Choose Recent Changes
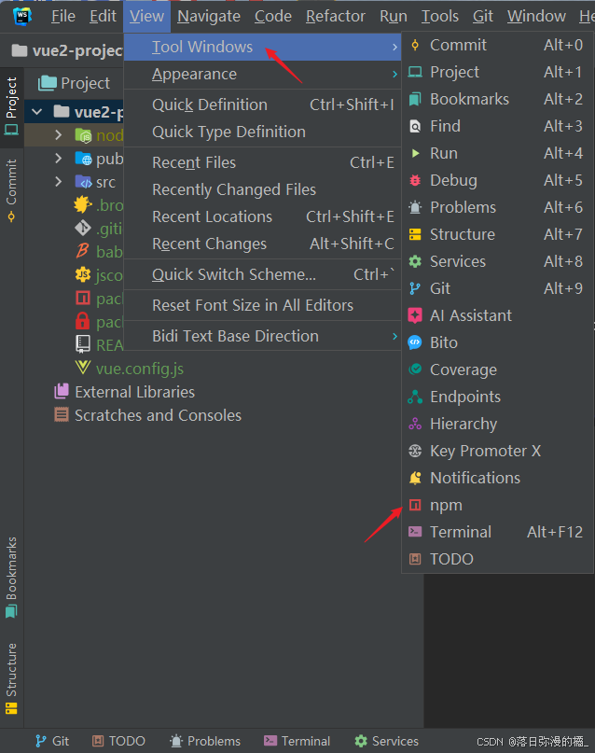Image resolution: width=595 pixels, height=753 pixels. click(x=262, y=244)
